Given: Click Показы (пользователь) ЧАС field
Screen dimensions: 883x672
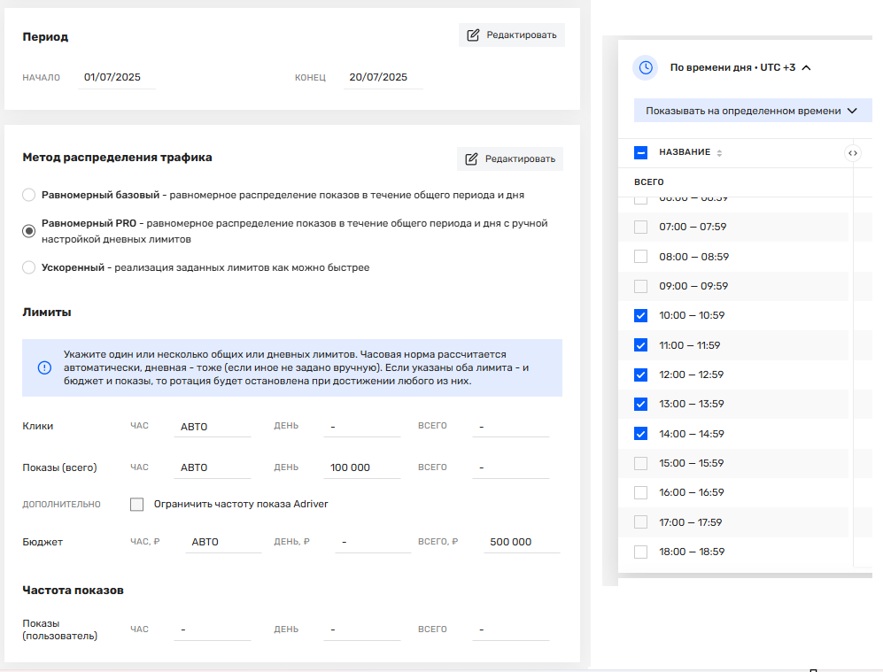Looking at the screenshot, I should [x=213, y=630].
